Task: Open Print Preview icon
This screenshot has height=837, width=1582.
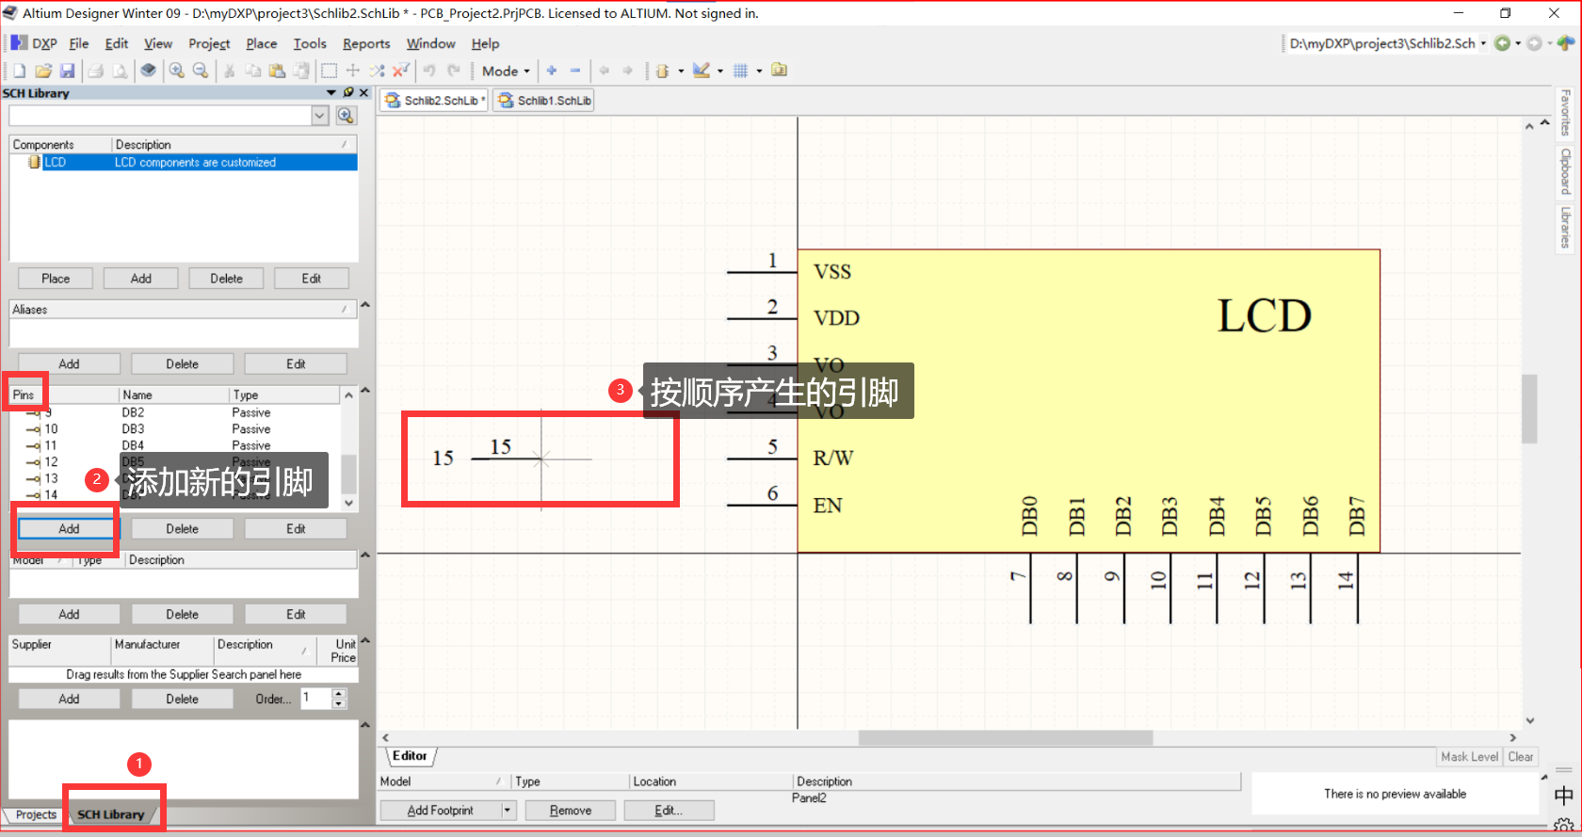Action: [121, 71]
